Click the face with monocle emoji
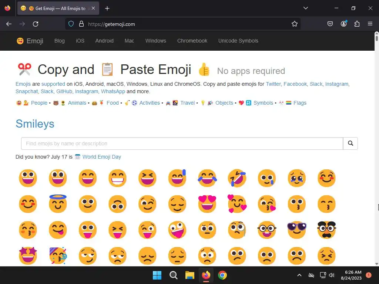Image resolution: width=379 pixels, height=284 pixels. pos(237,230)
